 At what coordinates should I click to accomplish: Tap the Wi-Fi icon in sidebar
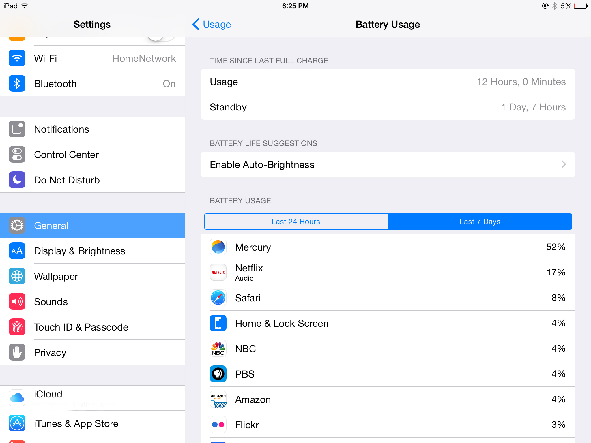[17, 58]
